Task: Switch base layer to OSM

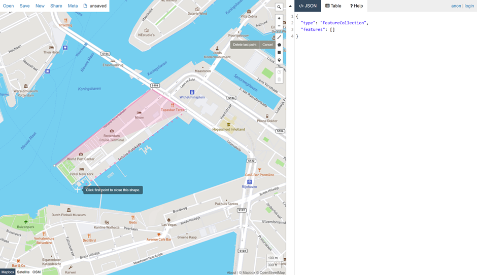Action: [x=37, y=272]
